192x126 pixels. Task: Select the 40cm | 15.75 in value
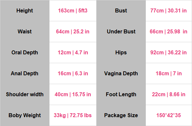click(x=73, y=95)
